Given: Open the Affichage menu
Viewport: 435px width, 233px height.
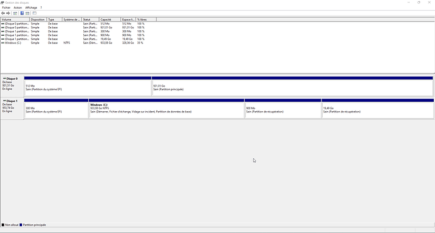Looking at the screenshot, I should click(31, 8).
